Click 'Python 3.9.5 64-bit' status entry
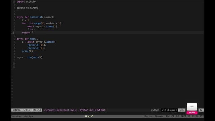Image resolution: width=215 pixels, height=121 pixels. 93,110
